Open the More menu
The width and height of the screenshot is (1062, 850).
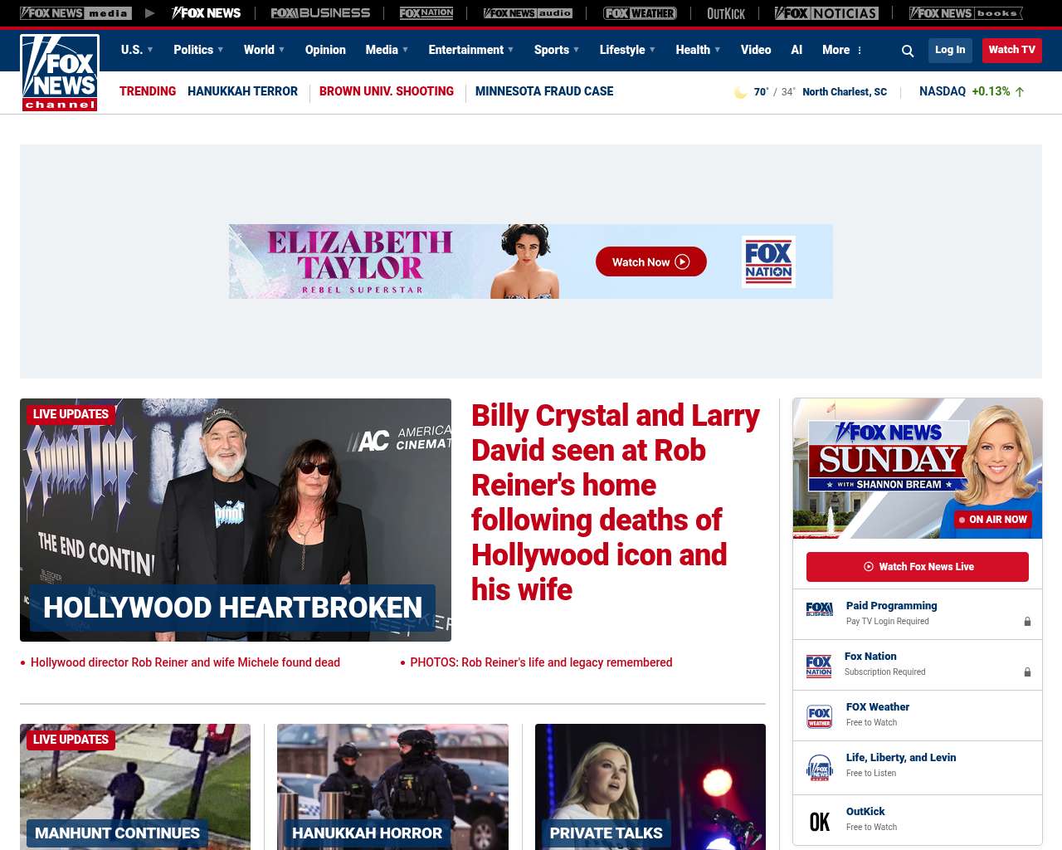[842, 50]
